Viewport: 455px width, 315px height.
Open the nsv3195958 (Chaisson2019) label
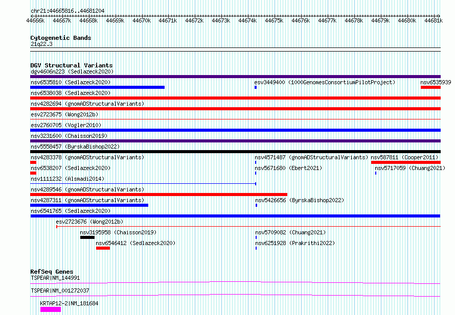pos(118,232)
